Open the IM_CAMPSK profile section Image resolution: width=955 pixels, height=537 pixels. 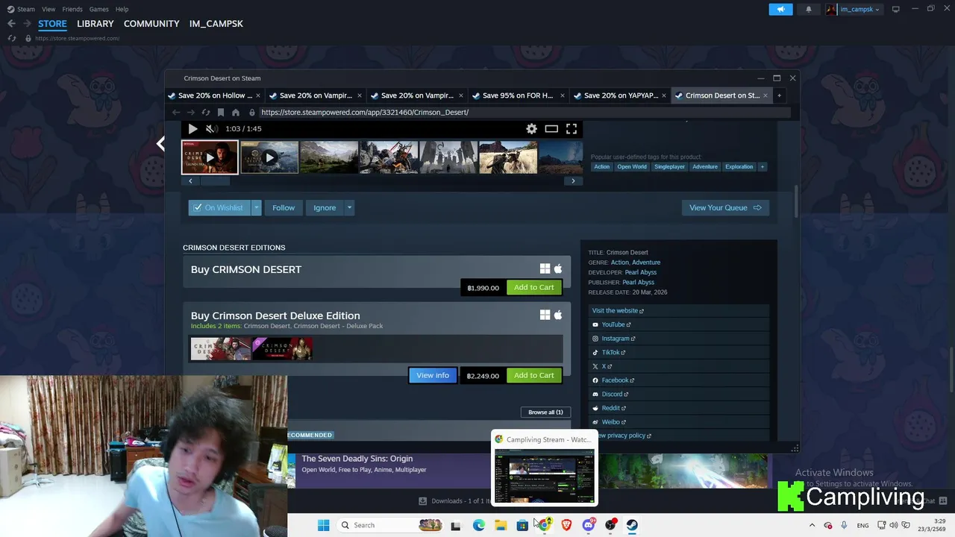[x=216, y=24]
